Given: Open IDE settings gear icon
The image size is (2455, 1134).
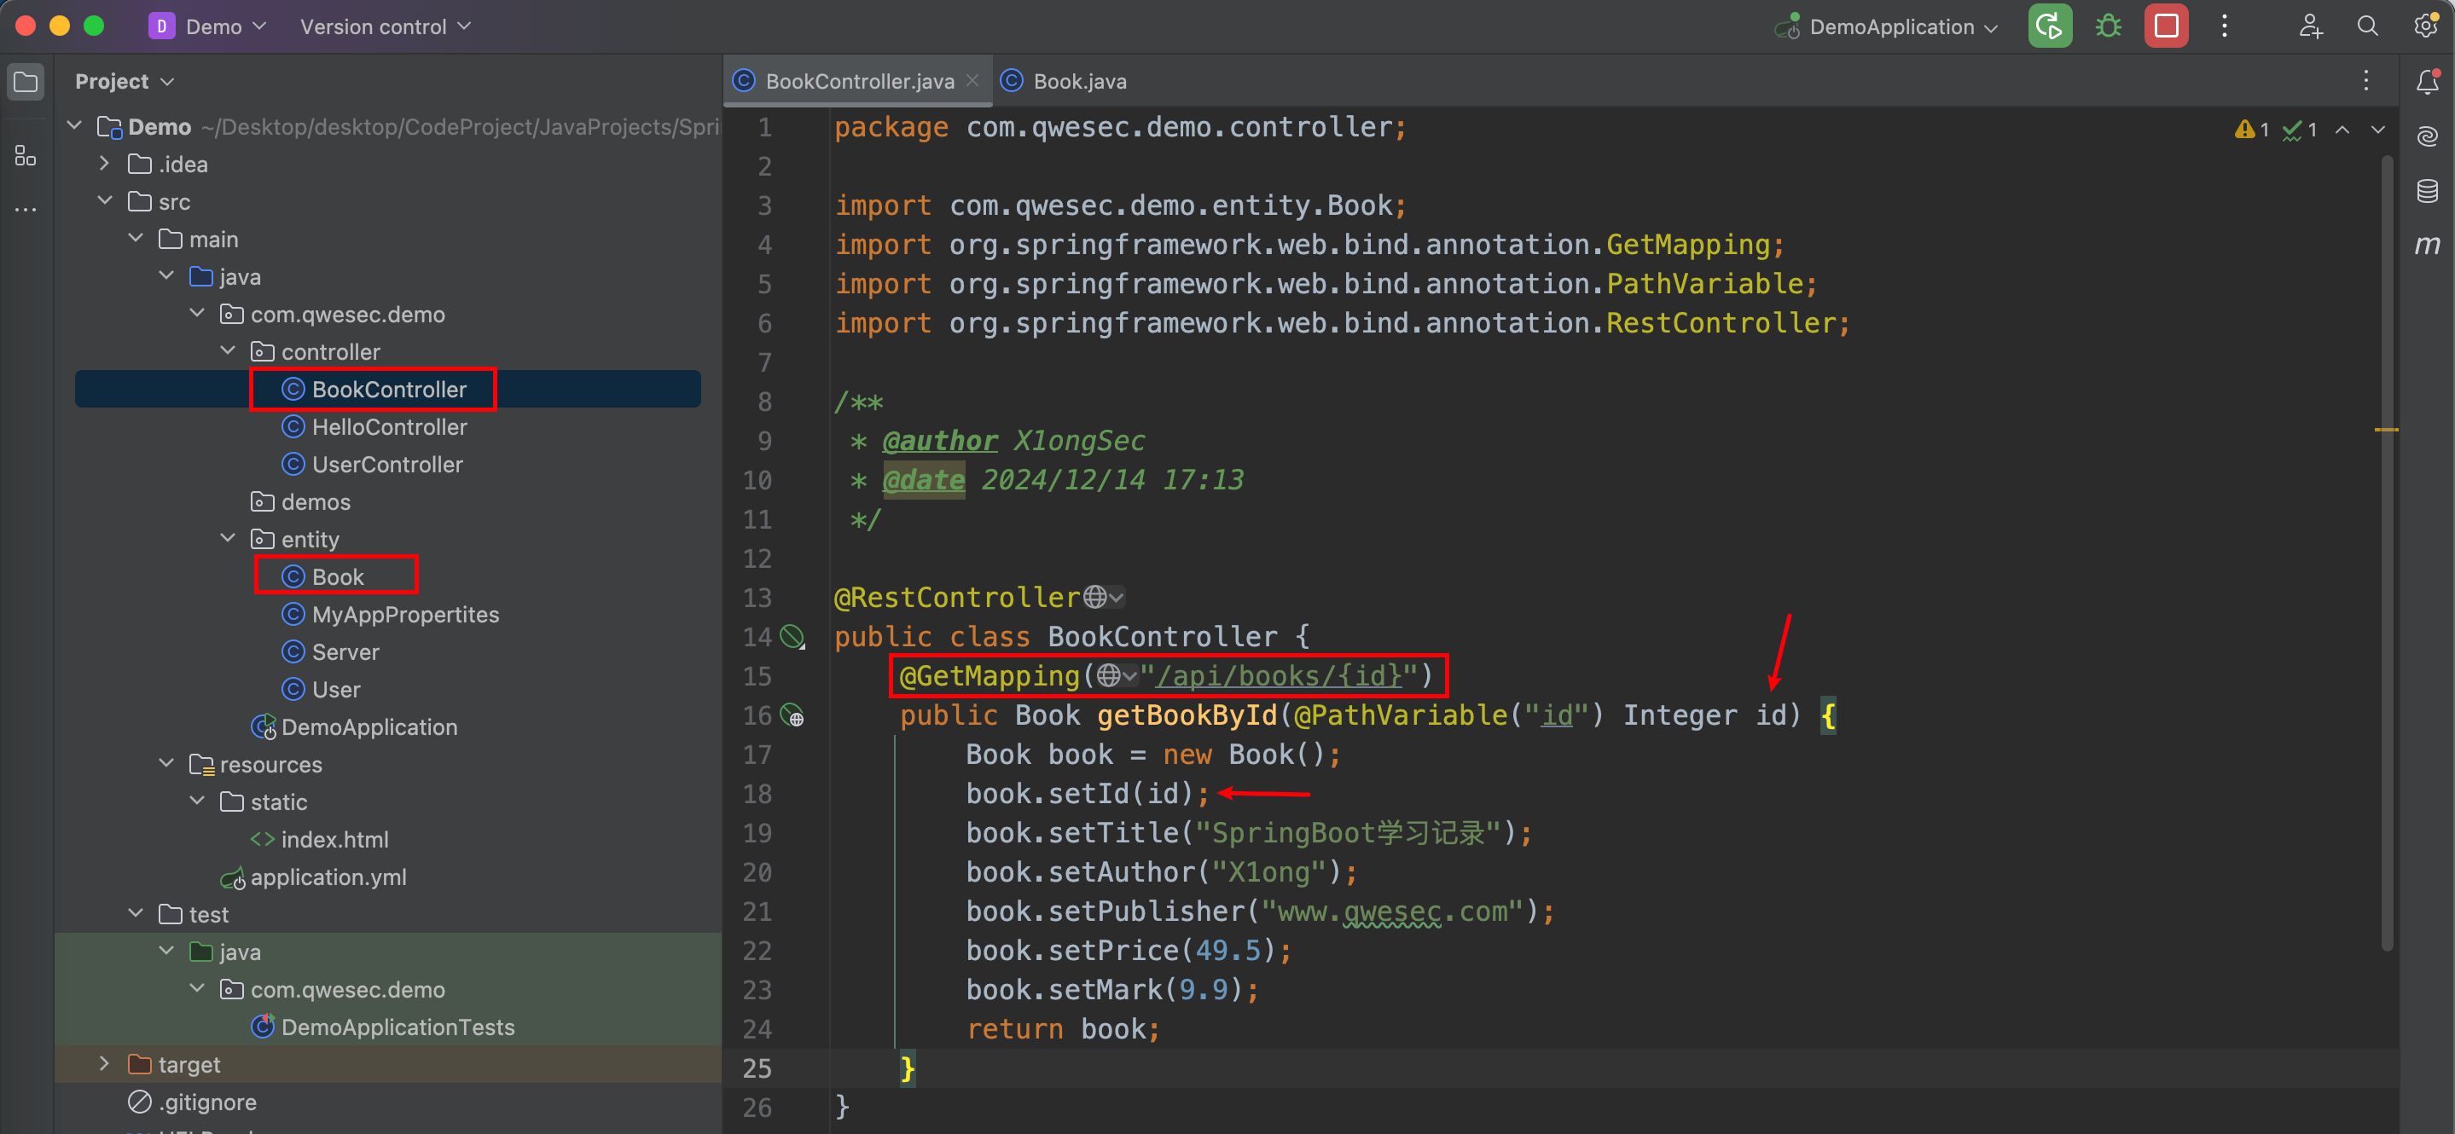Looking at the screenshot, I should pos(2425,26).
